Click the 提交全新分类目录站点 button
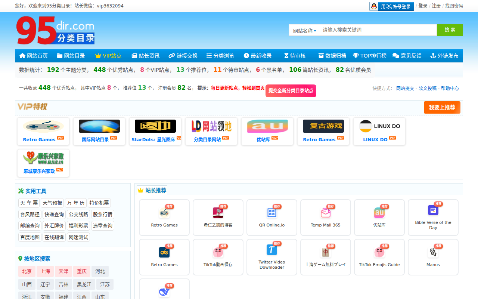Screen dimensions: 478x299 291,90
